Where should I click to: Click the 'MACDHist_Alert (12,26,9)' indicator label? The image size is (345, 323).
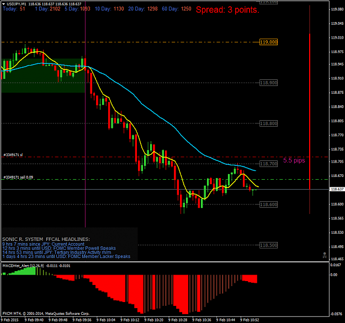click(x=23, y=266)
